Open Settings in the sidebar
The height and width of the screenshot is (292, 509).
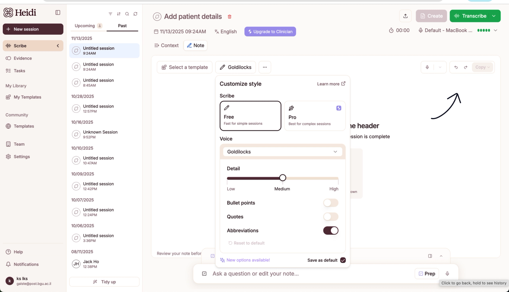pyautogui.click(x=33, y=157)
